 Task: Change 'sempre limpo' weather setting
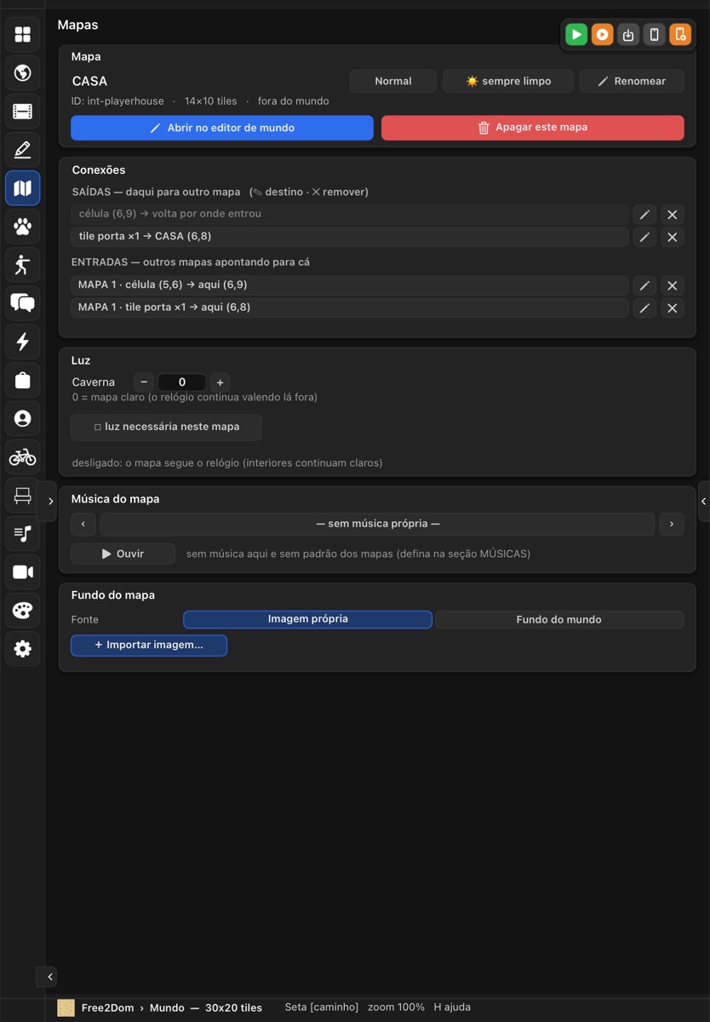(508, 81)
